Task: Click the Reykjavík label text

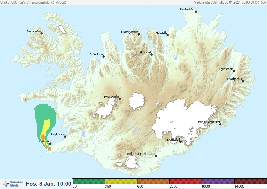Action: click(x=57, y=134)
